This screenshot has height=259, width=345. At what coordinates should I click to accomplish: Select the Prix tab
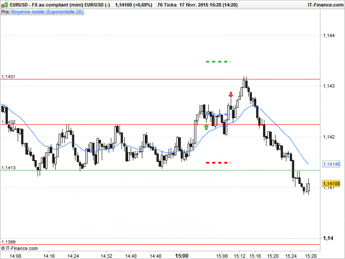point(5,12)
